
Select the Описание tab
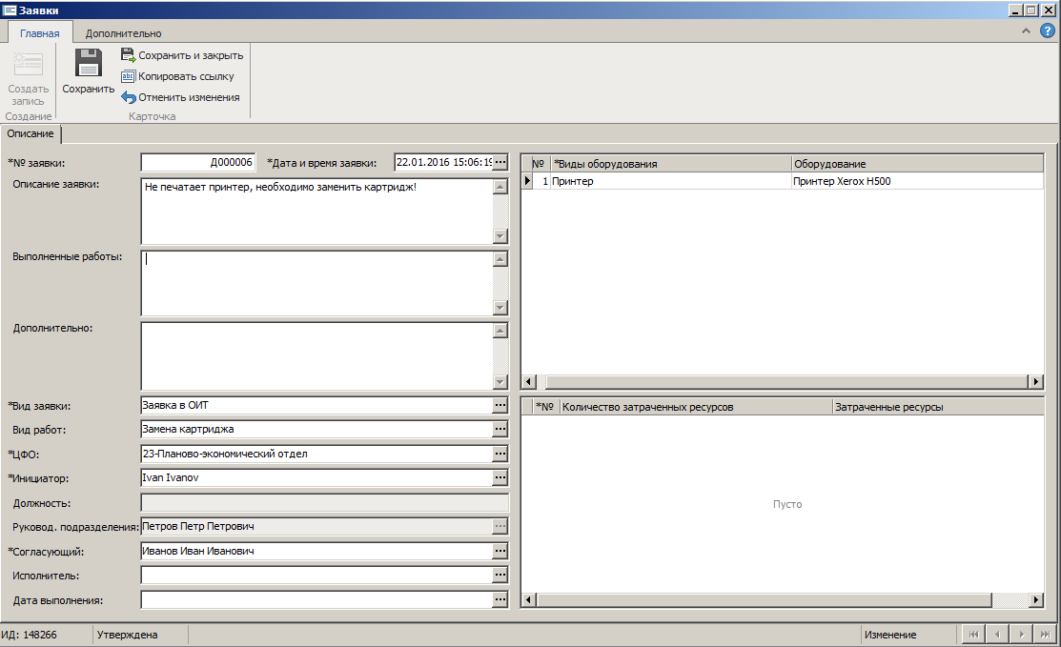[x=31, y=134]
